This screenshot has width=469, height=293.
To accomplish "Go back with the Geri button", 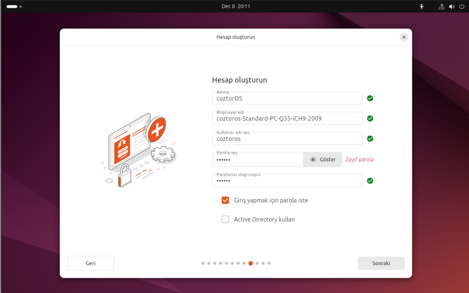I will point(90,263).
